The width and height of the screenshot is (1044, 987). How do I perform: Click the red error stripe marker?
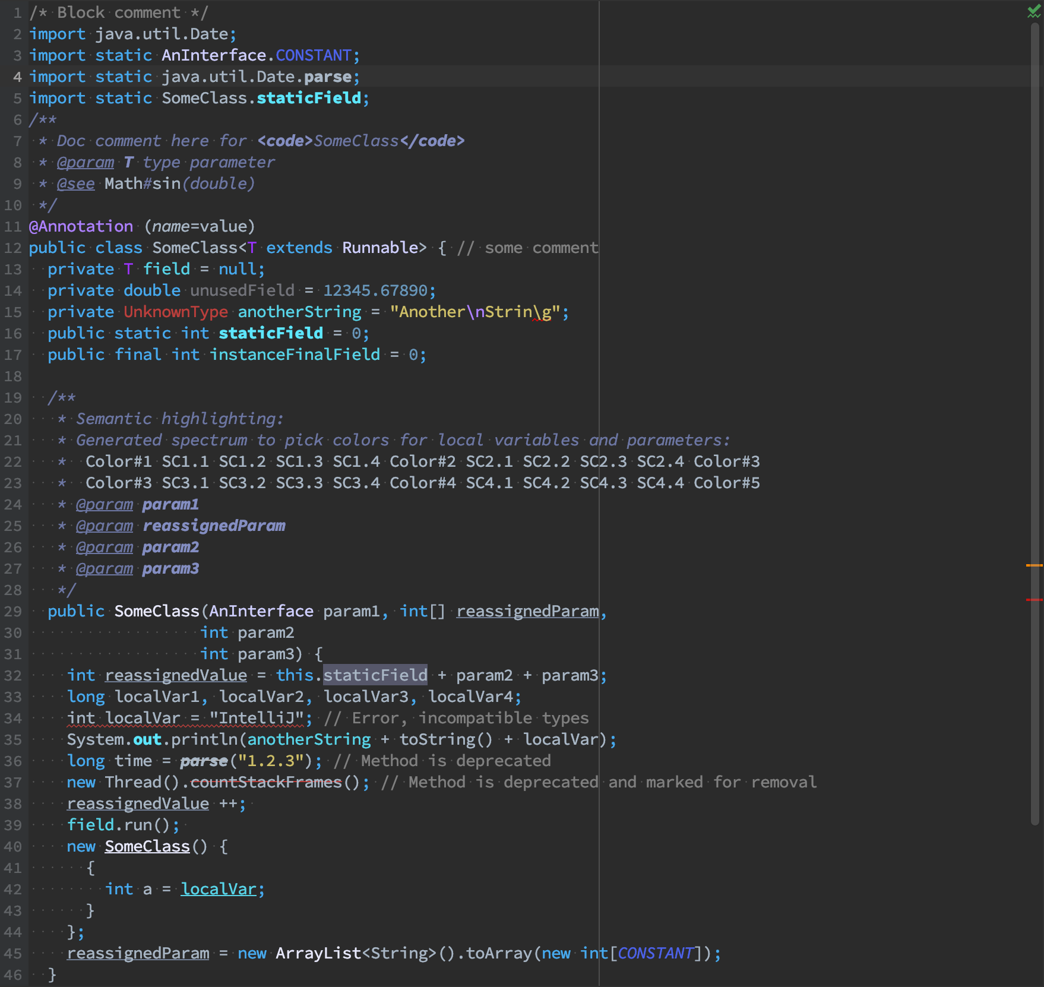click(1034, 600)
